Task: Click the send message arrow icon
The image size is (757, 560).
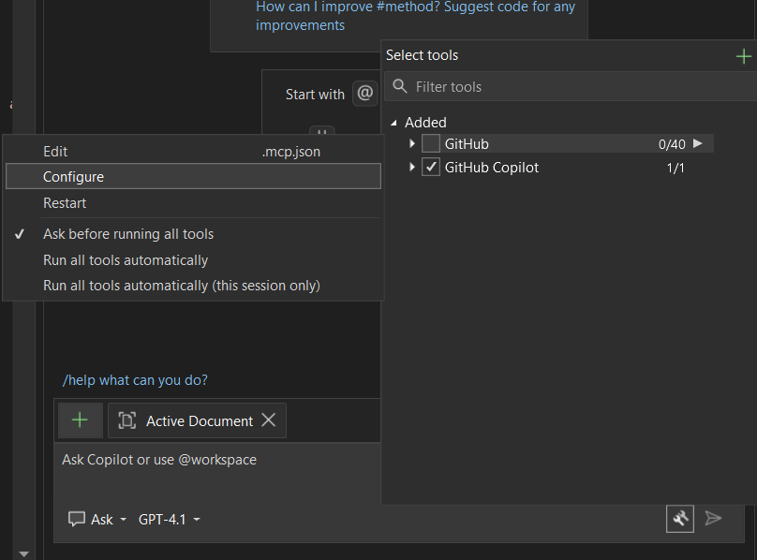Action: pos(713,518)
